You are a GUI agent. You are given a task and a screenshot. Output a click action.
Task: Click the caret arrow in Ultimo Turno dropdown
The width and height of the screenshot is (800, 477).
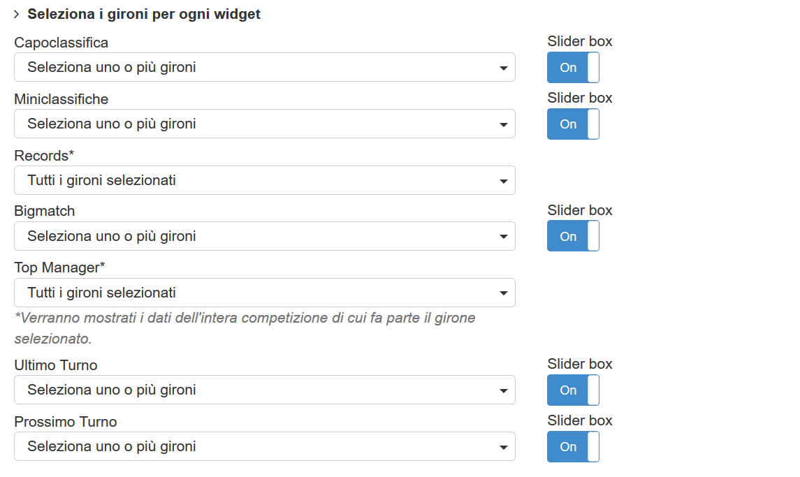504,391
